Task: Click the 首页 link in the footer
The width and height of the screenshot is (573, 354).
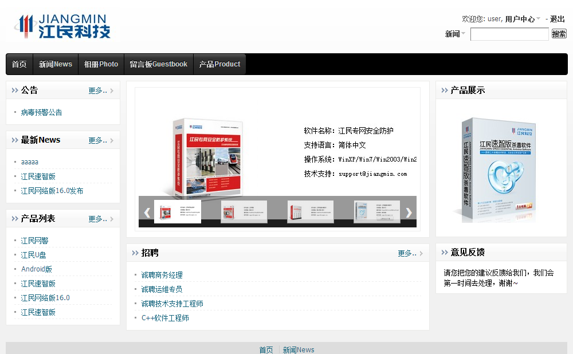Action: 266,350
